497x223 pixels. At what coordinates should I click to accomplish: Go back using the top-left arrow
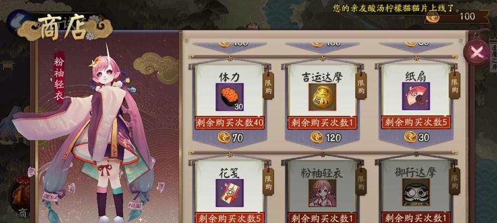point(18,22)
